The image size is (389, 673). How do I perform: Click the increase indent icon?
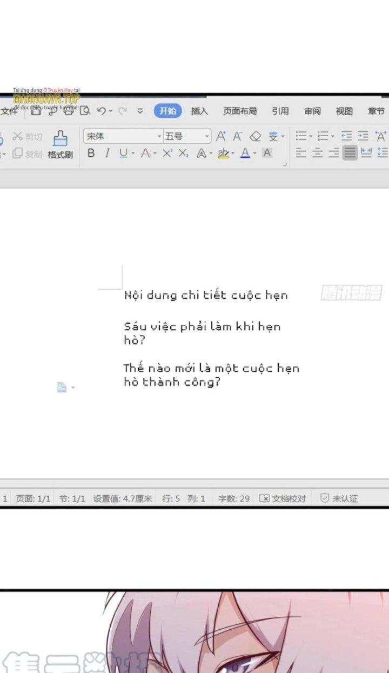point(363,136)
